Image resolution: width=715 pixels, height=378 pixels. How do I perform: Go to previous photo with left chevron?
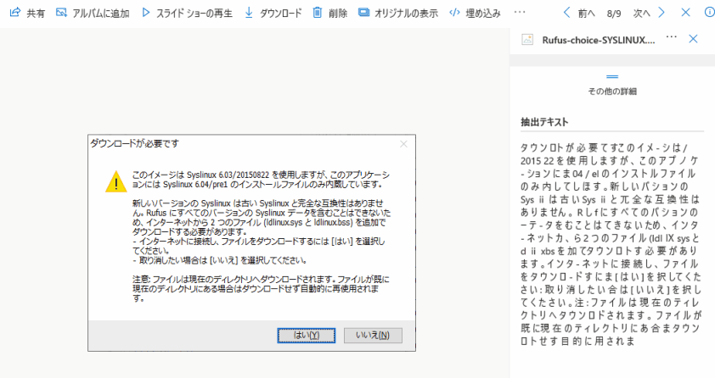point(566,12)
